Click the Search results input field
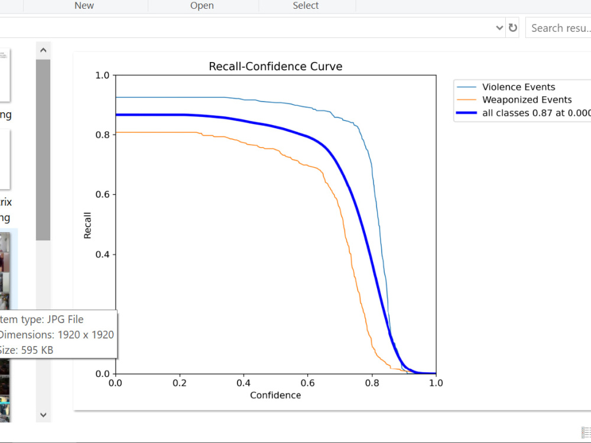 [558, 28]
